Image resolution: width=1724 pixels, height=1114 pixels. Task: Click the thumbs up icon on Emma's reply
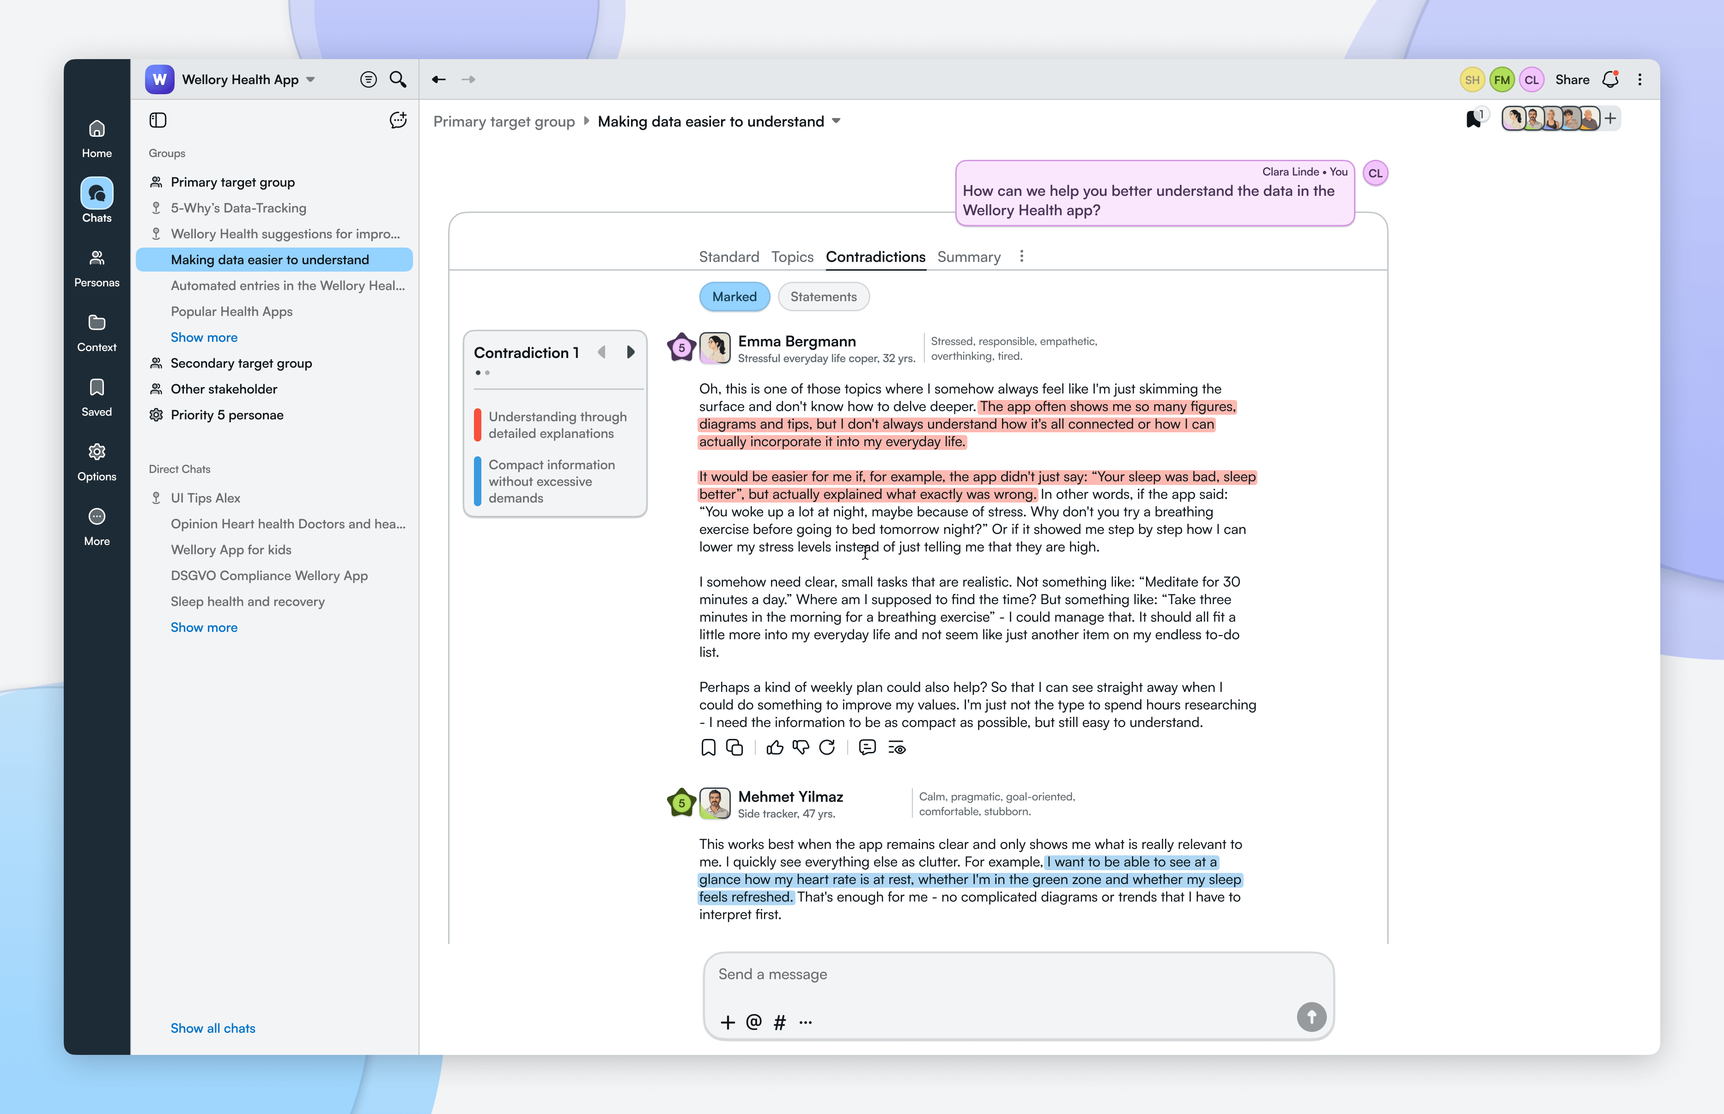pyautogui.click(x=775, y=747)
